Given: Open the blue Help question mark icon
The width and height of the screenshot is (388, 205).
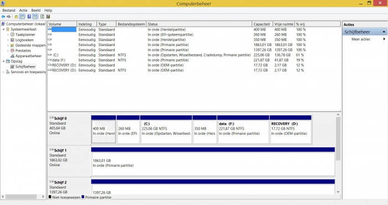Looking at the screenshot, I should pos(29,17).
